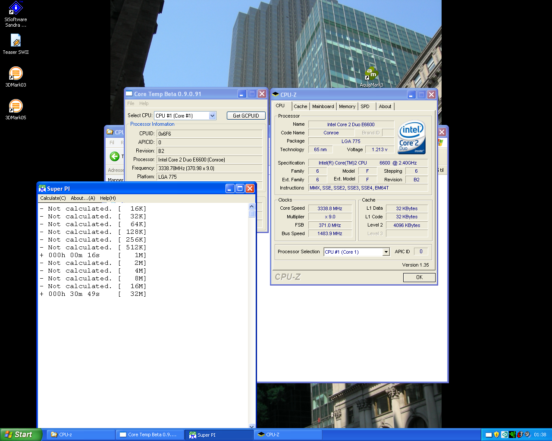Viewport: 552px width, 441px height.
Task: Click the Get GCPUID button
Action: tap(246, 115)
